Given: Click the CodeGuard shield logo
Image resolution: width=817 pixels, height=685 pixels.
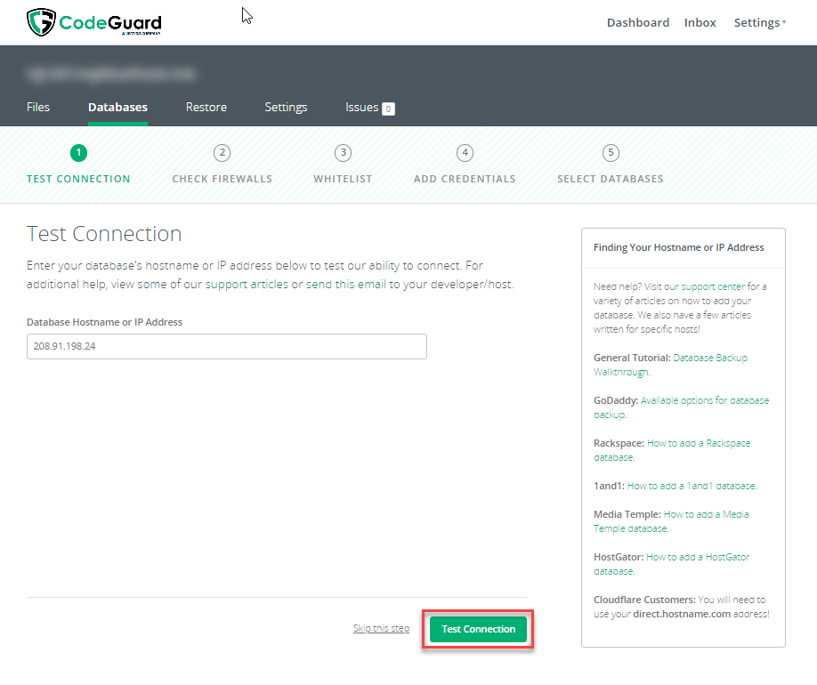Looking at the screenshot, I should tap(41, 22).
